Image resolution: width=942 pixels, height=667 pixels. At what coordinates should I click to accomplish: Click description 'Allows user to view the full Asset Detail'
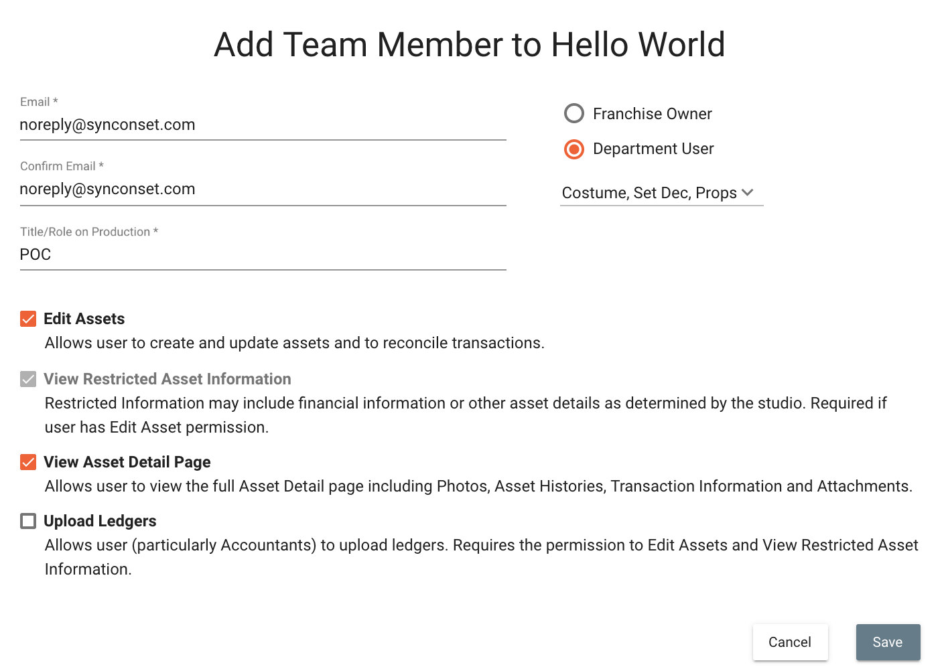pos(478,486)
